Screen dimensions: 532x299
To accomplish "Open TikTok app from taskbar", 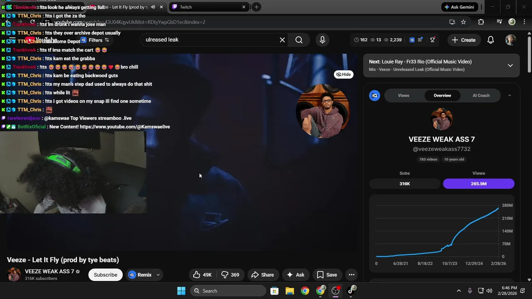I will click(x=351, y=291).
